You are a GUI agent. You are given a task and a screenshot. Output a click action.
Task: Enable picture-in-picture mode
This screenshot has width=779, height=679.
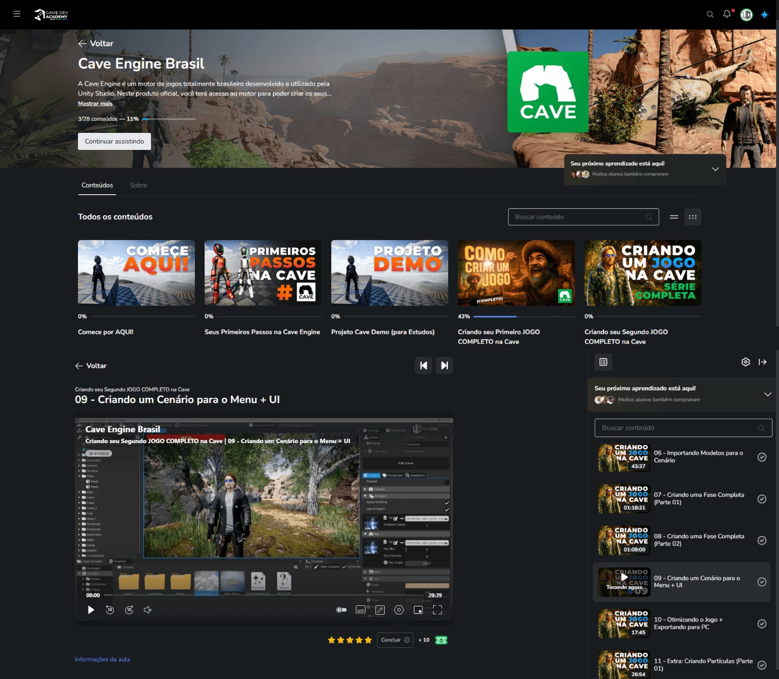418,610
